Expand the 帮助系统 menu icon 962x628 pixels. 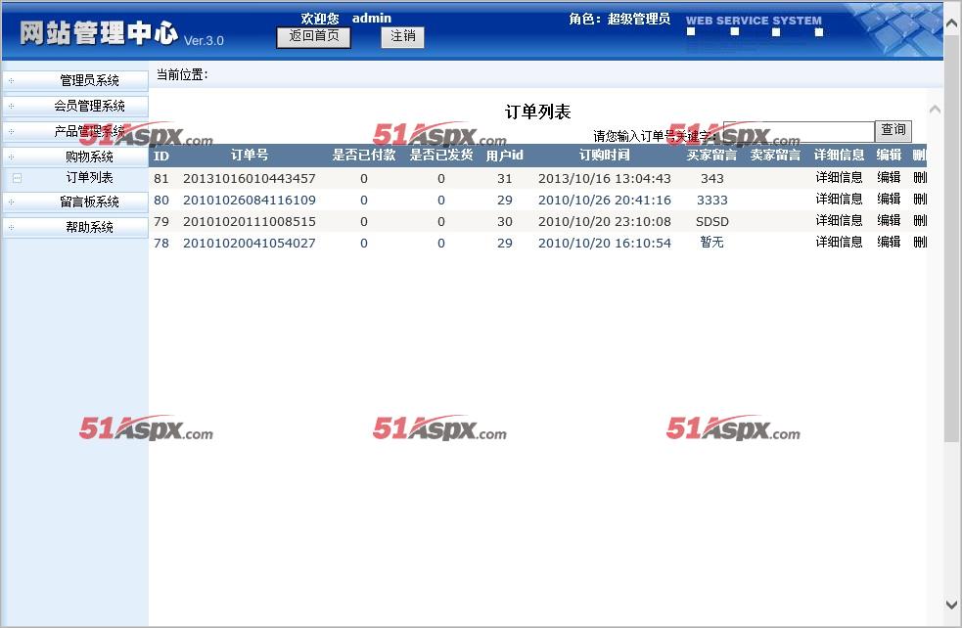click(11, 228)
